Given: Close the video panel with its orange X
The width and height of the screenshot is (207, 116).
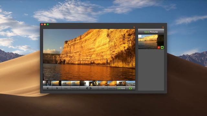Looking at the screenshot, I should click(x=134, y=27).
